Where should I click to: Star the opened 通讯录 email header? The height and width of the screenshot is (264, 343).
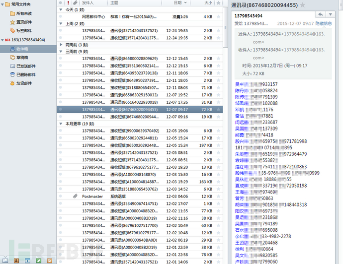click(302, 5)
